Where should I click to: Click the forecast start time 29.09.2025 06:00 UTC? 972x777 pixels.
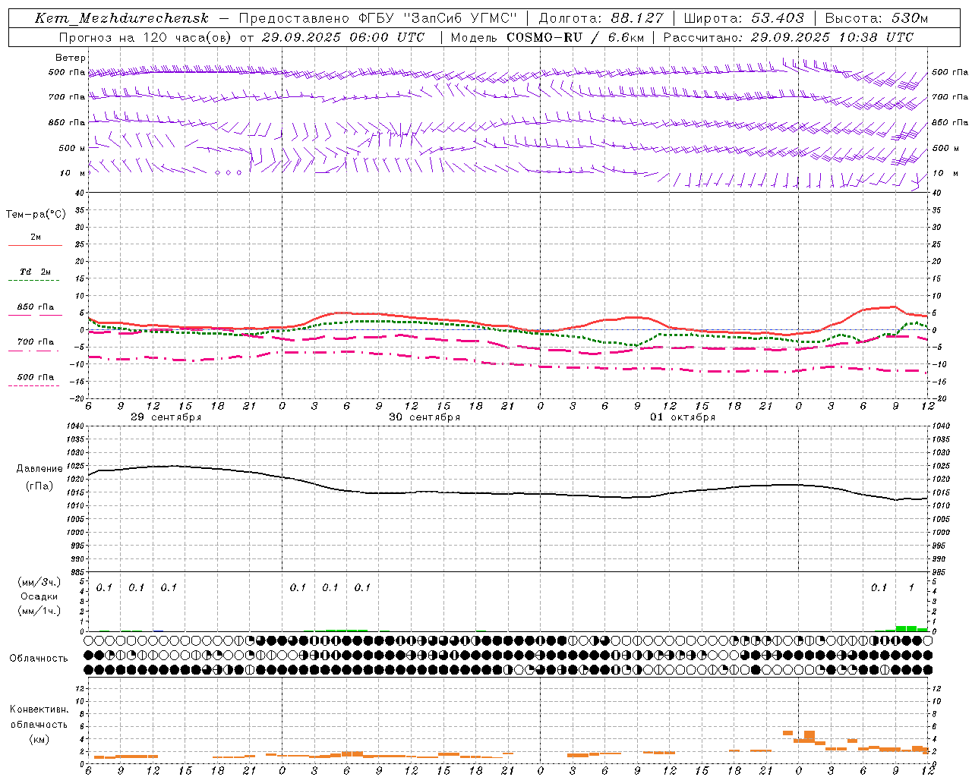point(342,37)
